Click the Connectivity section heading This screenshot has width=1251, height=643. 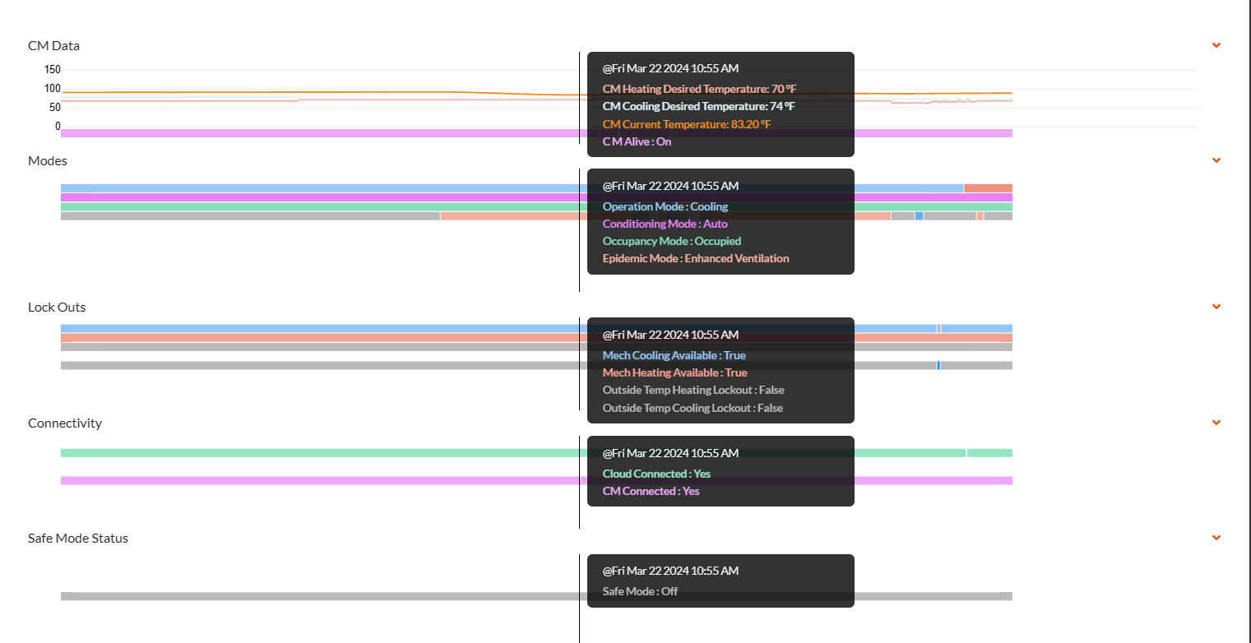pos(65,423)
